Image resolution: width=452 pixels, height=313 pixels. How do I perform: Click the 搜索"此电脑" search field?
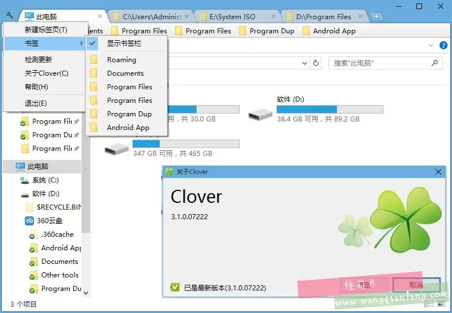click(x=385, y=63)
